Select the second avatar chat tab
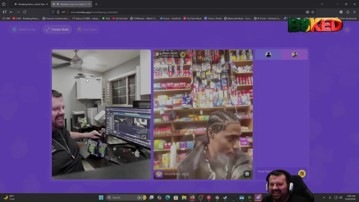This screenshot has width=359, height=202. [x=294, y=55]
